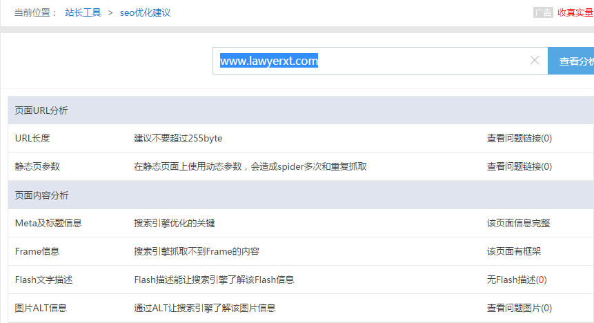Select the 页面URL分析 section header
Viewport: 594px width, 323px height.
[41, 110]
